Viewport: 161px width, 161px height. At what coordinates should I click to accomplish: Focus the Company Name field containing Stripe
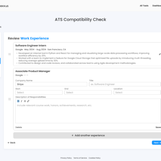51,84
